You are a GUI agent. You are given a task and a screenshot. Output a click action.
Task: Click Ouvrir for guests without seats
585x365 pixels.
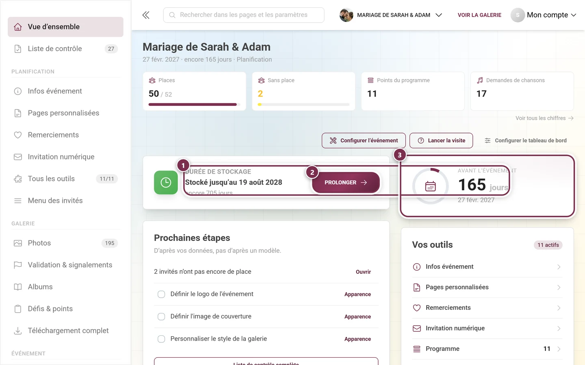(363, 272)
